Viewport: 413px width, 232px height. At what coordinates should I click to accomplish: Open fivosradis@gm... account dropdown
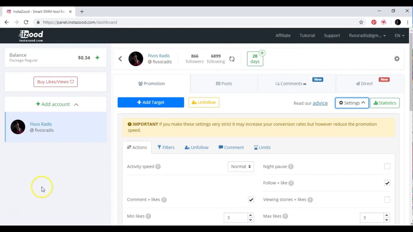[367, 35]
